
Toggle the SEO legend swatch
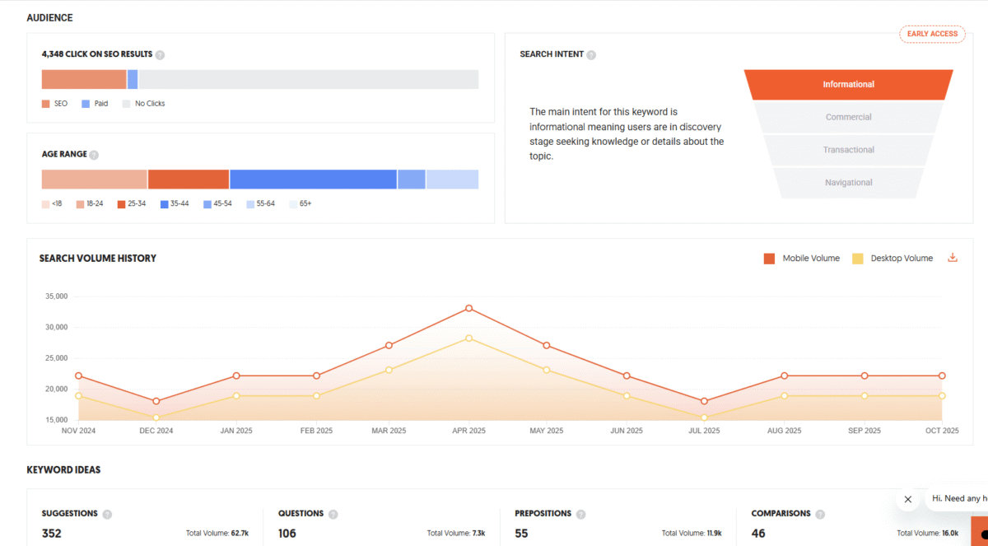(x=45, y=103)
